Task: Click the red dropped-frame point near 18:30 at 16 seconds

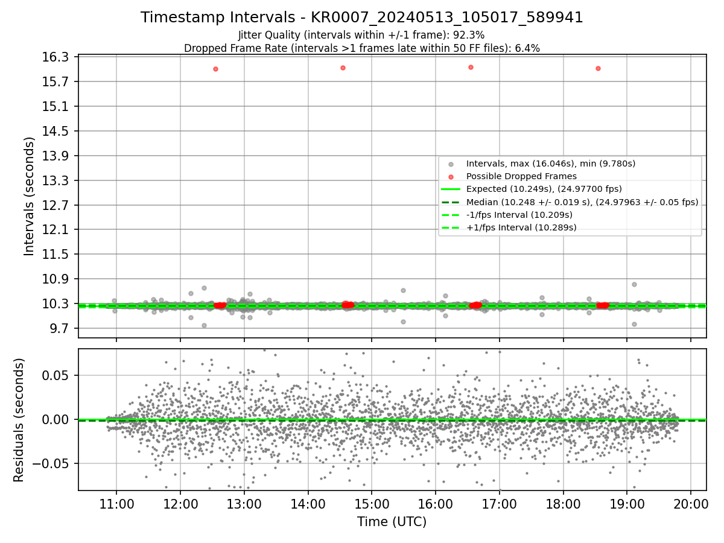Action: click(x=598, y=68)
